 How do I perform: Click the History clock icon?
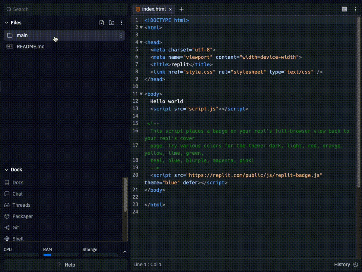[x=355, y=265]
